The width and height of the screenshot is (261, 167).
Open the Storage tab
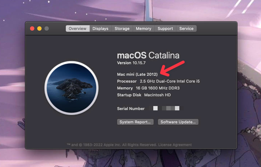point(122,28)
